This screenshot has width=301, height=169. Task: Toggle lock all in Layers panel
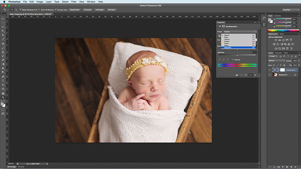[284, 65]
